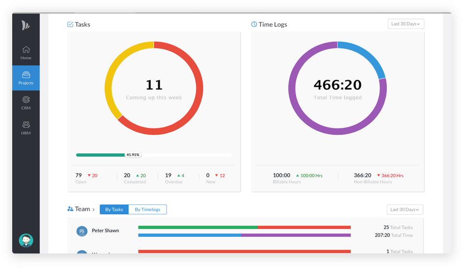Open the Tasks section heading
Viewport: 464px width, 269px height.
(82, 24)
